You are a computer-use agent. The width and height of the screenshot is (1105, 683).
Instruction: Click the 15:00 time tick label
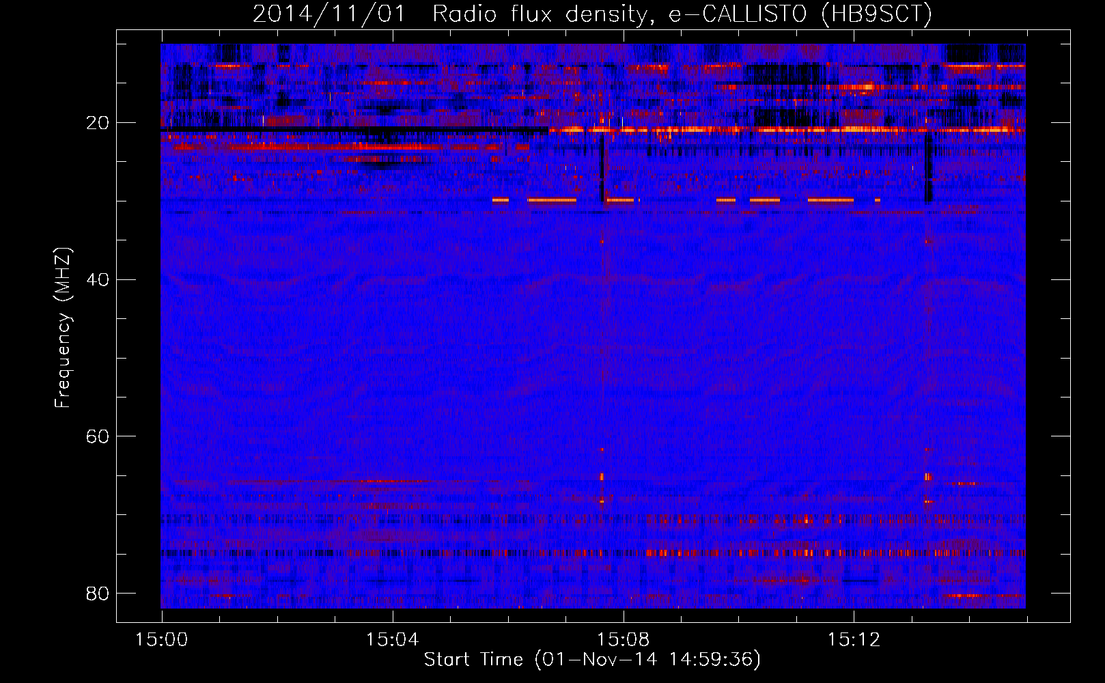[x=162, y=640]
